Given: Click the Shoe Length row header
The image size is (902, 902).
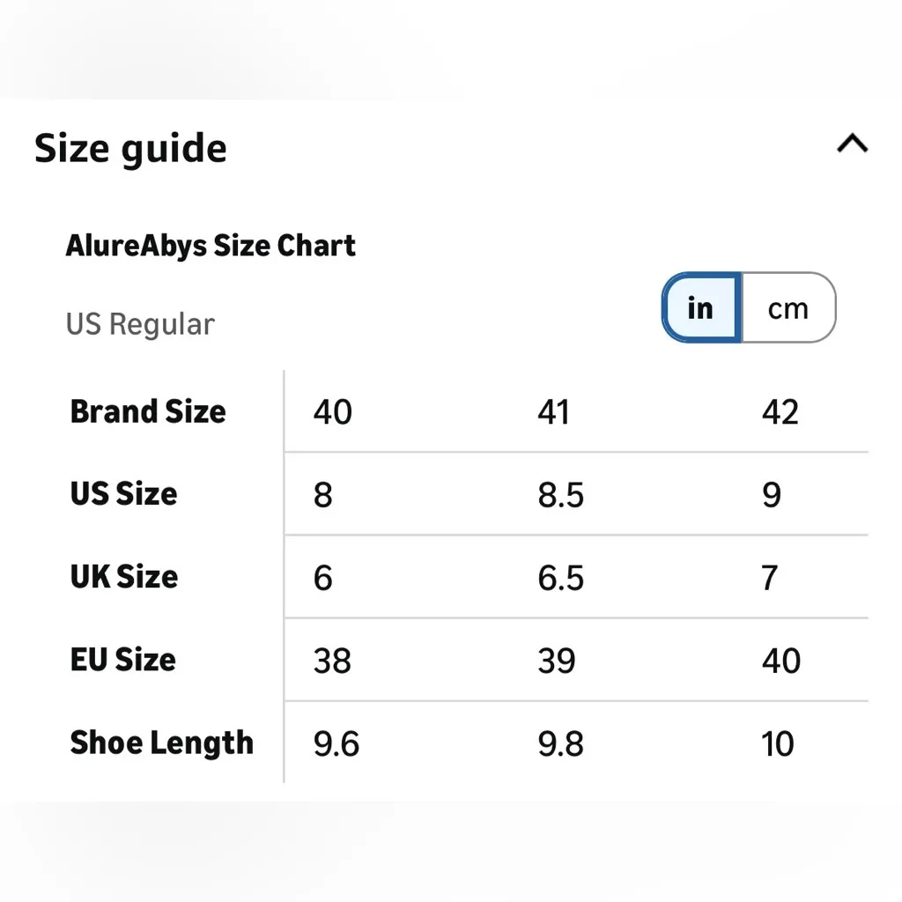Looking at the screenshot, I should [161, 743].
